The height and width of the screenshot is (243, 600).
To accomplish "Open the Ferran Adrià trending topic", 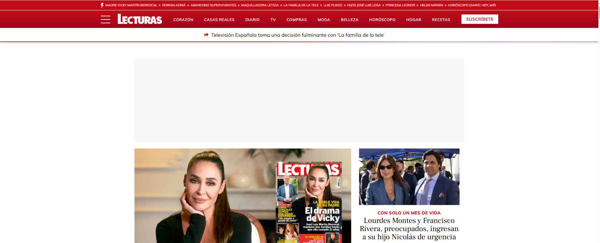I will click(174, 5).
